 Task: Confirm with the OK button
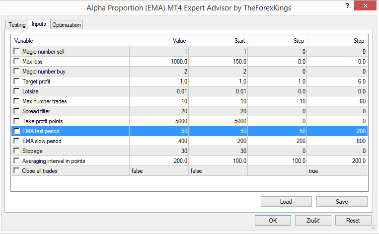pos(273,221)
